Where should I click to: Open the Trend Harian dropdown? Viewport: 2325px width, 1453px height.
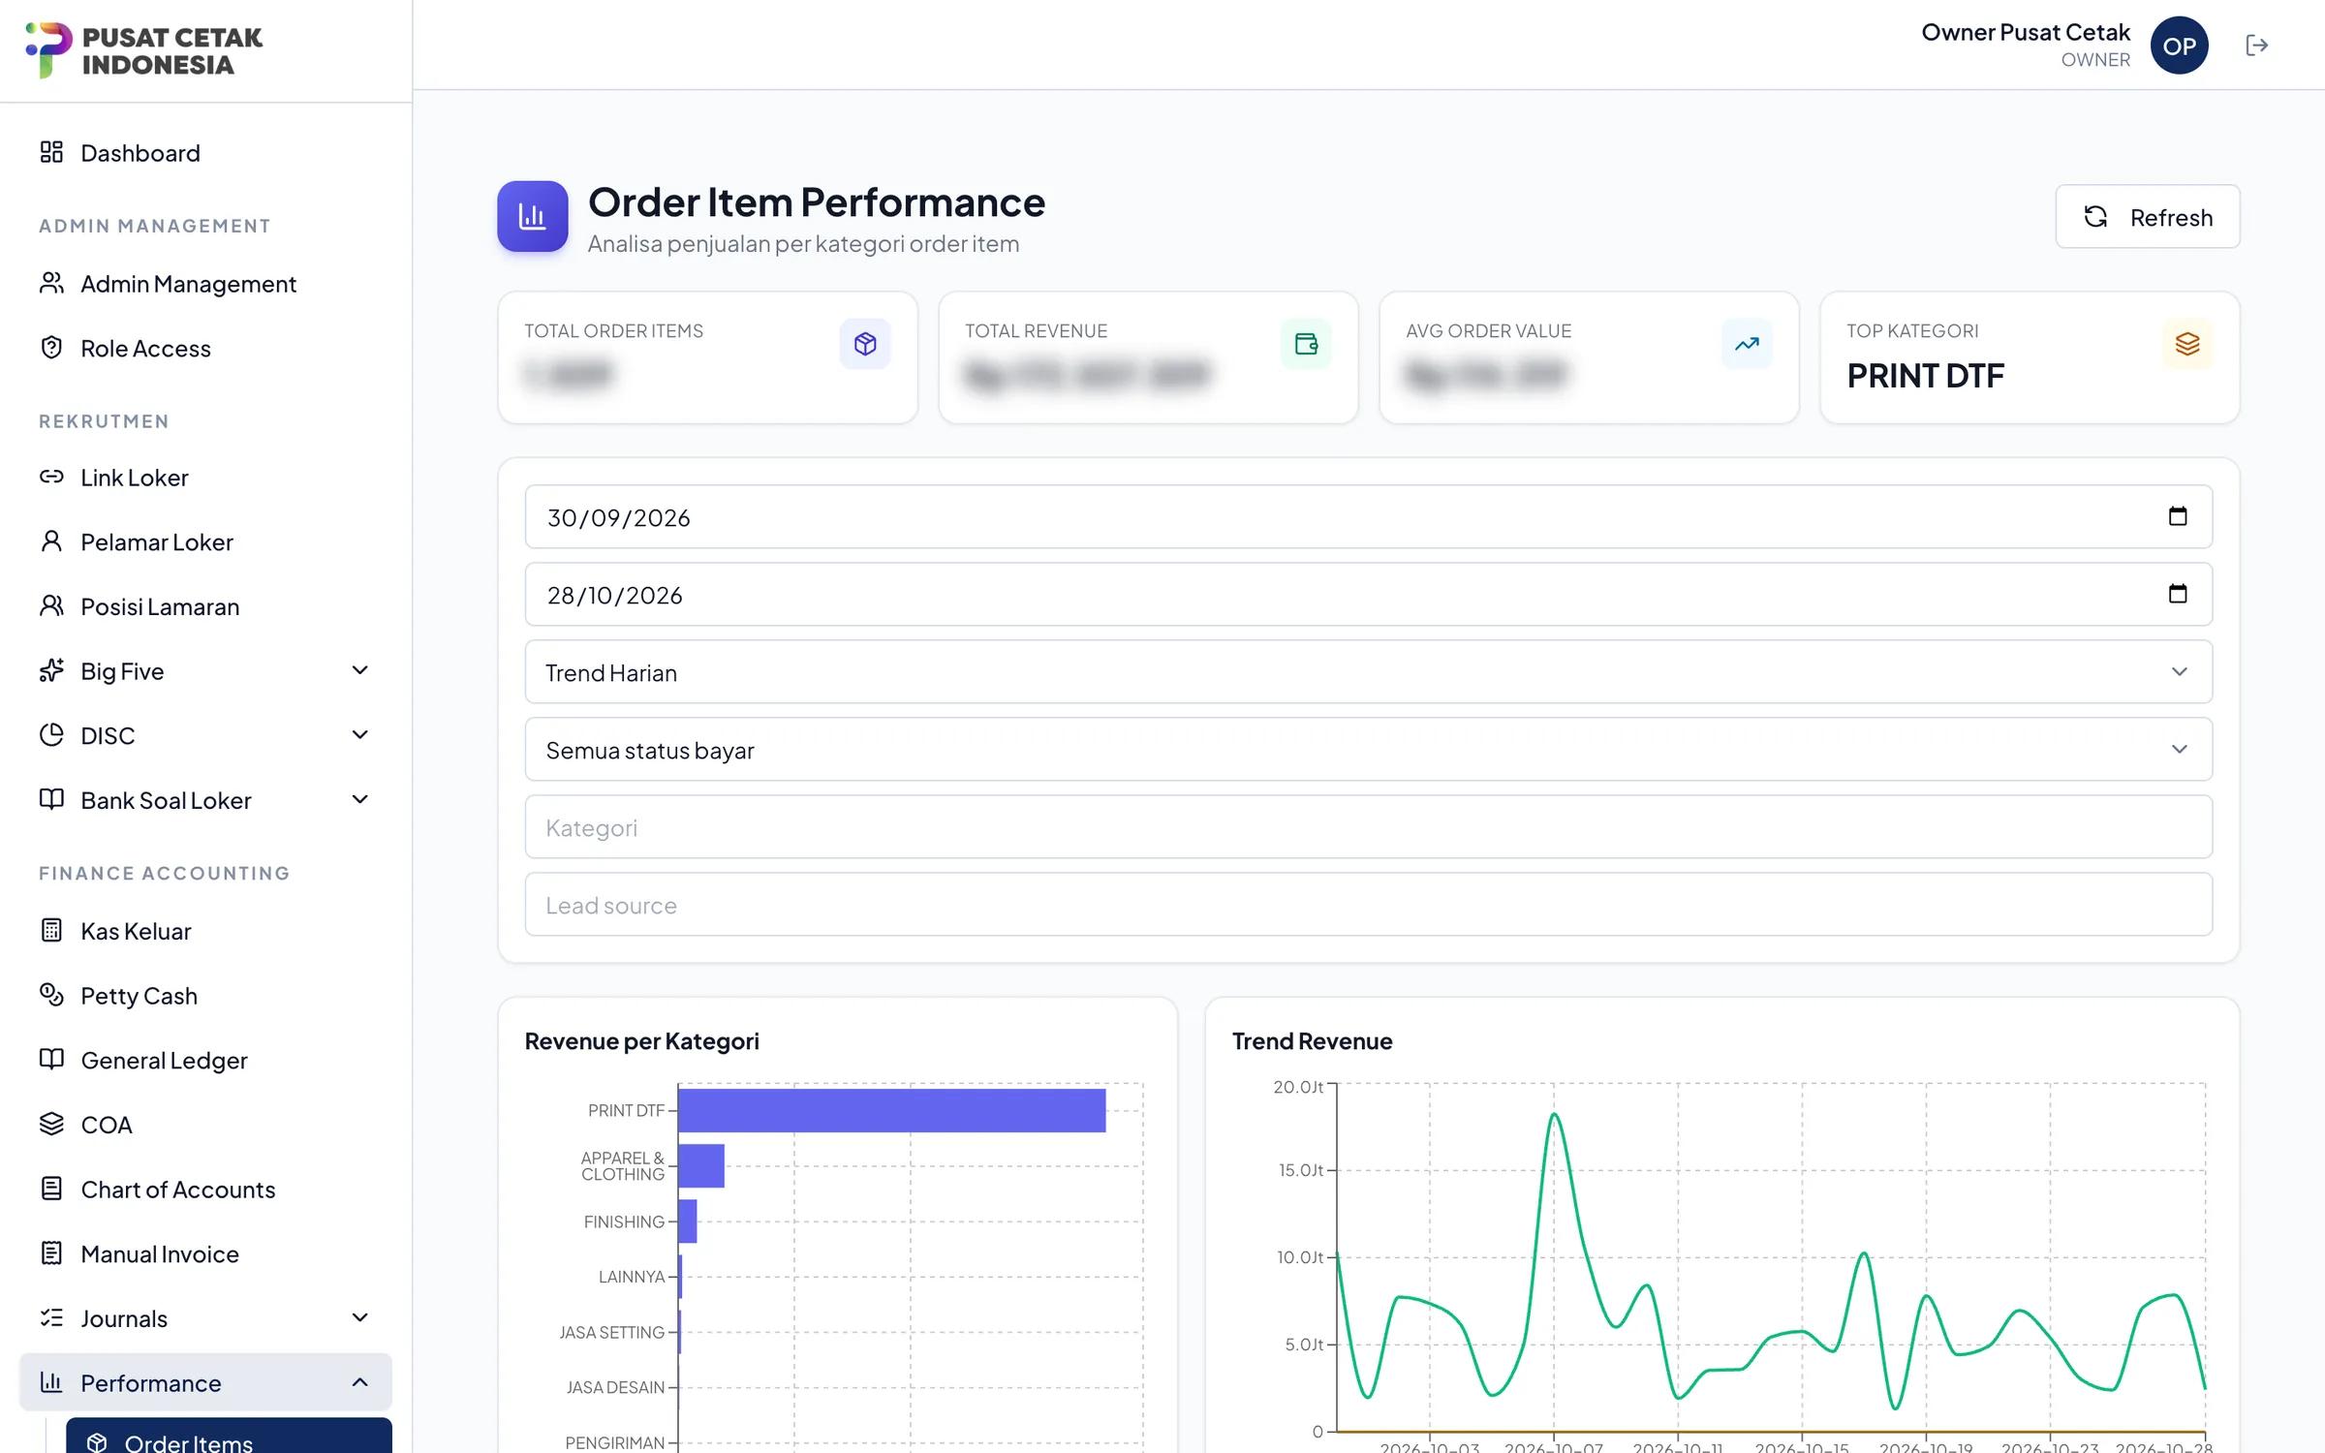[x=1368, y=672]
